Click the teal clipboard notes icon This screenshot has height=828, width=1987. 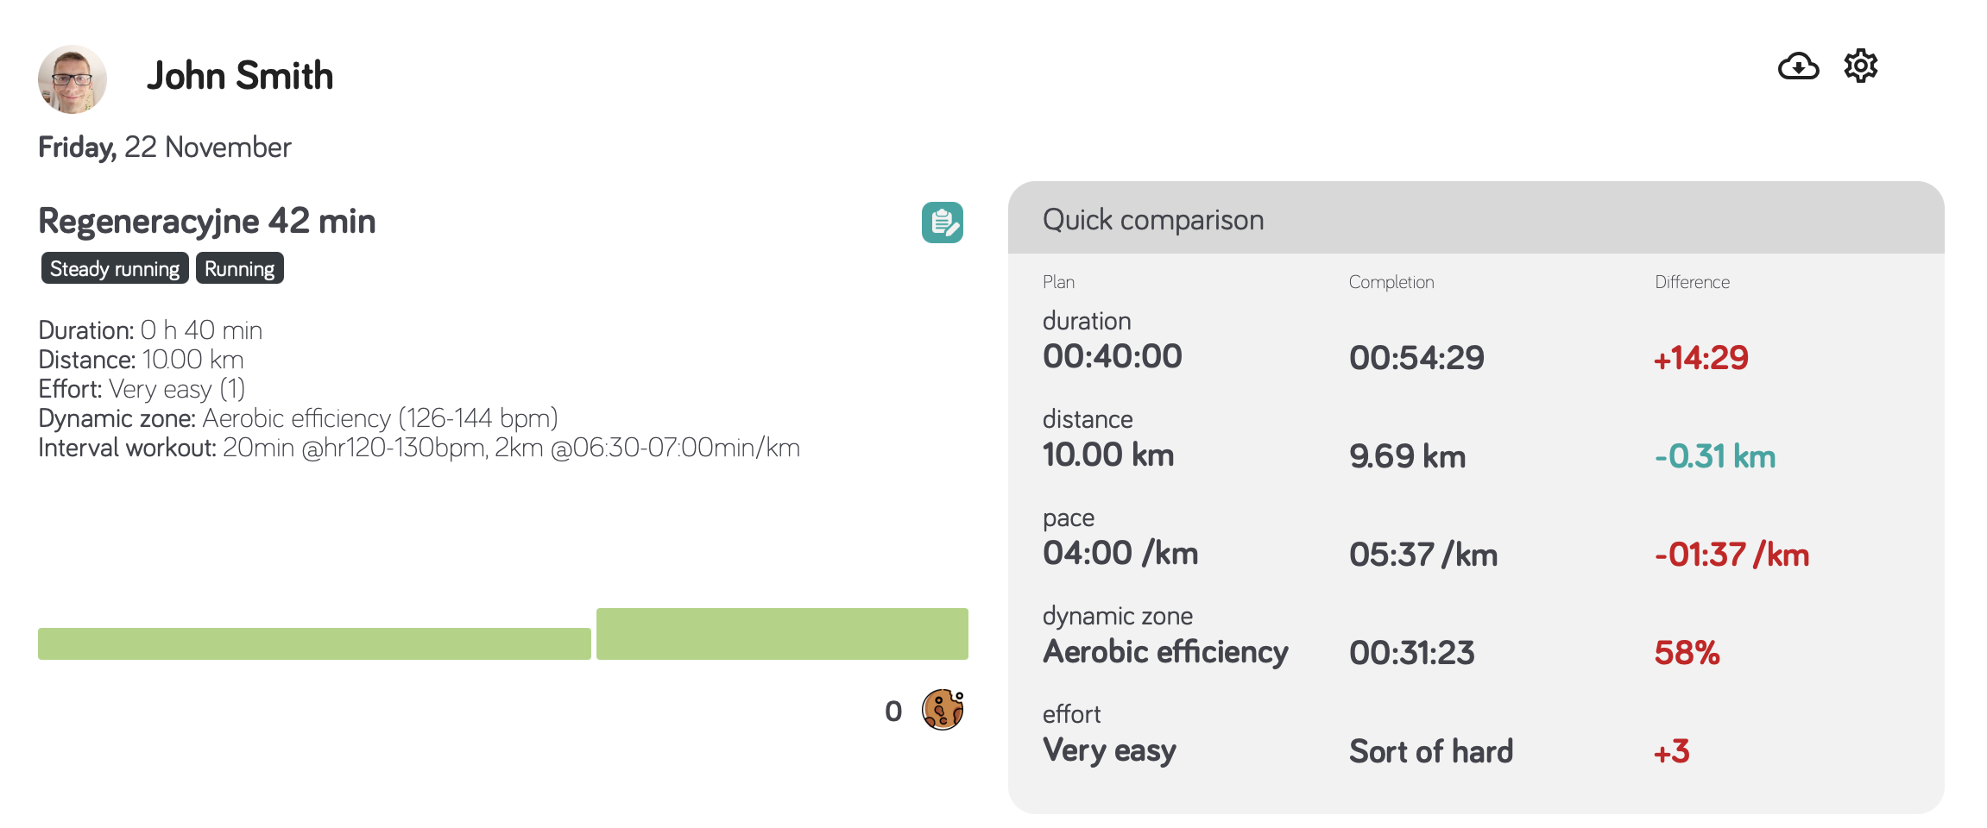tap(943, 223)
